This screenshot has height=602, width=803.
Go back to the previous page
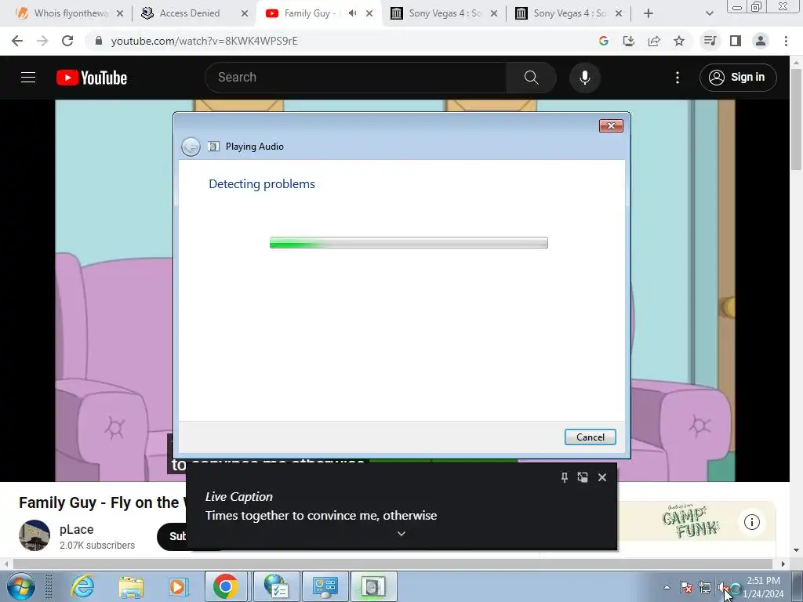pyautogui.click(x=17, y=41)
